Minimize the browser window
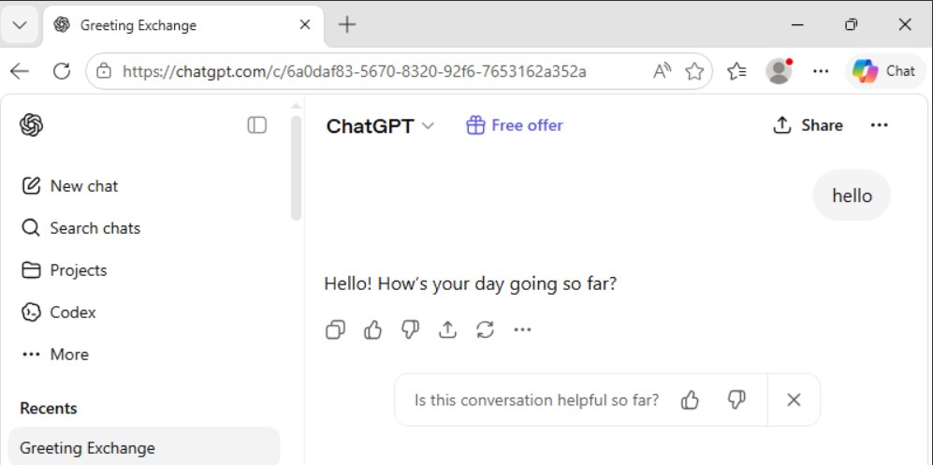933x465 pixels. pyautogui.click(x=798, y=25)
